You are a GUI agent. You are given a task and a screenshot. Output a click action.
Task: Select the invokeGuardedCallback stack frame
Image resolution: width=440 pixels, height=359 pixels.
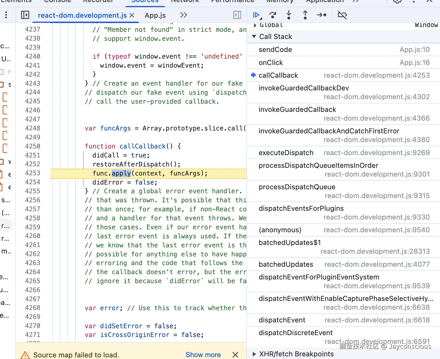[344, 114]
